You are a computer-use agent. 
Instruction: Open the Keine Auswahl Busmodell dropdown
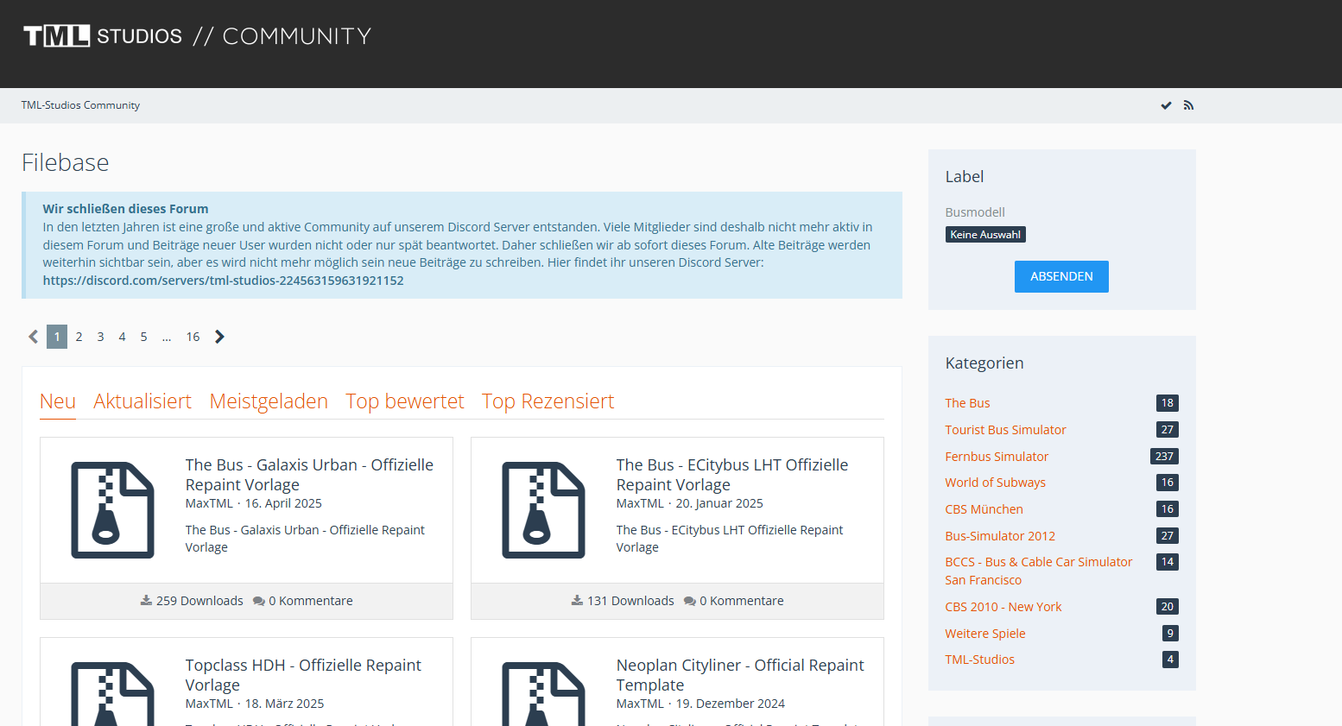(985, 235)
